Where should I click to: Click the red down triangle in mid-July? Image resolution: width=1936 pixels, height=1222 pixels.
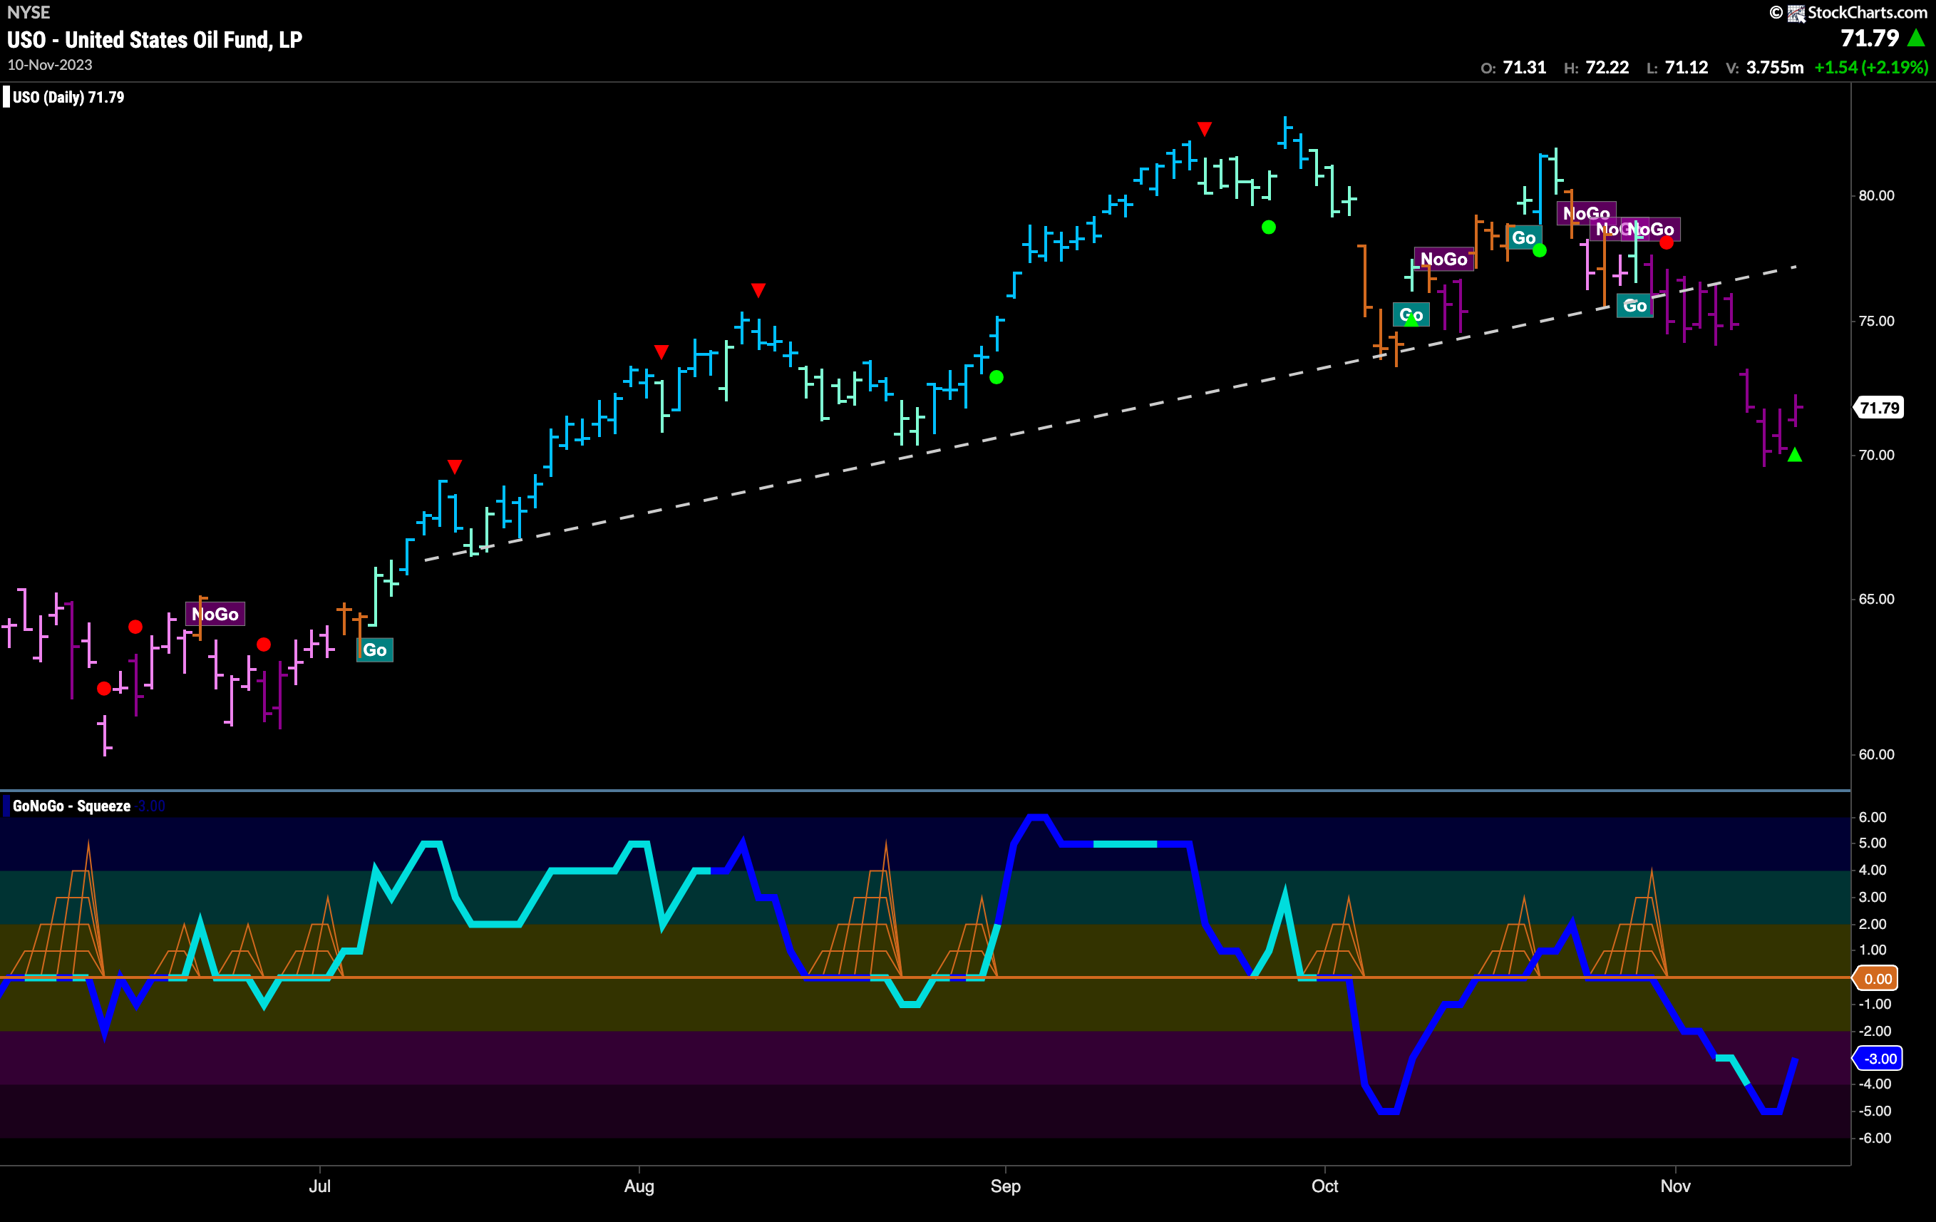coord(454,466)
